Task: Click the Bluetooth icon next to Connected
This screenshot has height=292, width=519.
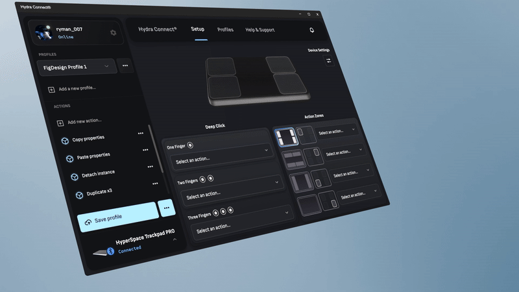Action: click(110, 250)
